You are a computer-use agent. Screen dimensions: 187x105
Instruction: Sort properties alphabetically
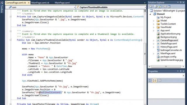pyautogui.click(x=155, y=80)
